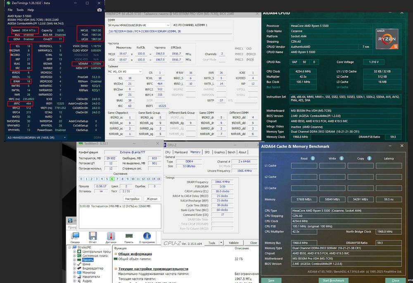413x283 pixels.
Task: Click DRAM Frequency 1966.4 MHz in CPU-Z
Action: point(222,182)
